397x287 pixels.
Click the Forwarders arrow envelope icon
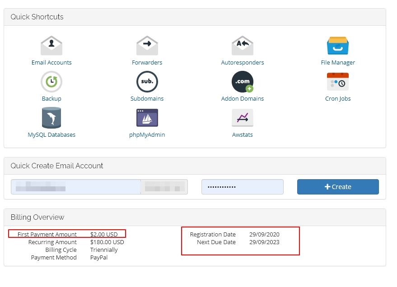coord(147,46)
